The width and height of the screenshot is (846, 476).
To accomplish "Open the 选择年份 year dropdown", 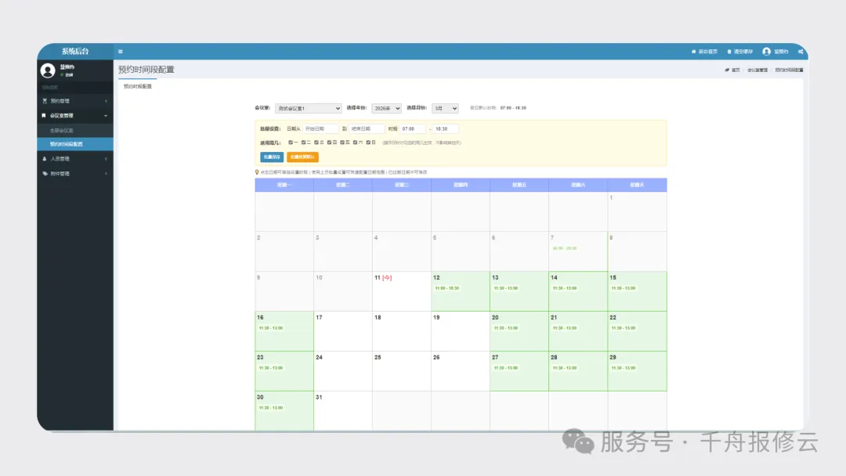I will pos(386,108).
